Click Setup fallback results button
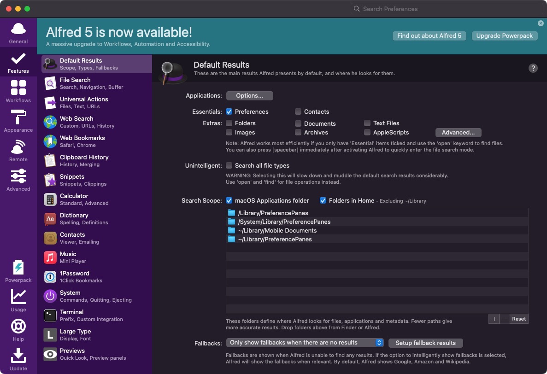The width and height of the screenshot is (547, 374). tap(426, 343)
